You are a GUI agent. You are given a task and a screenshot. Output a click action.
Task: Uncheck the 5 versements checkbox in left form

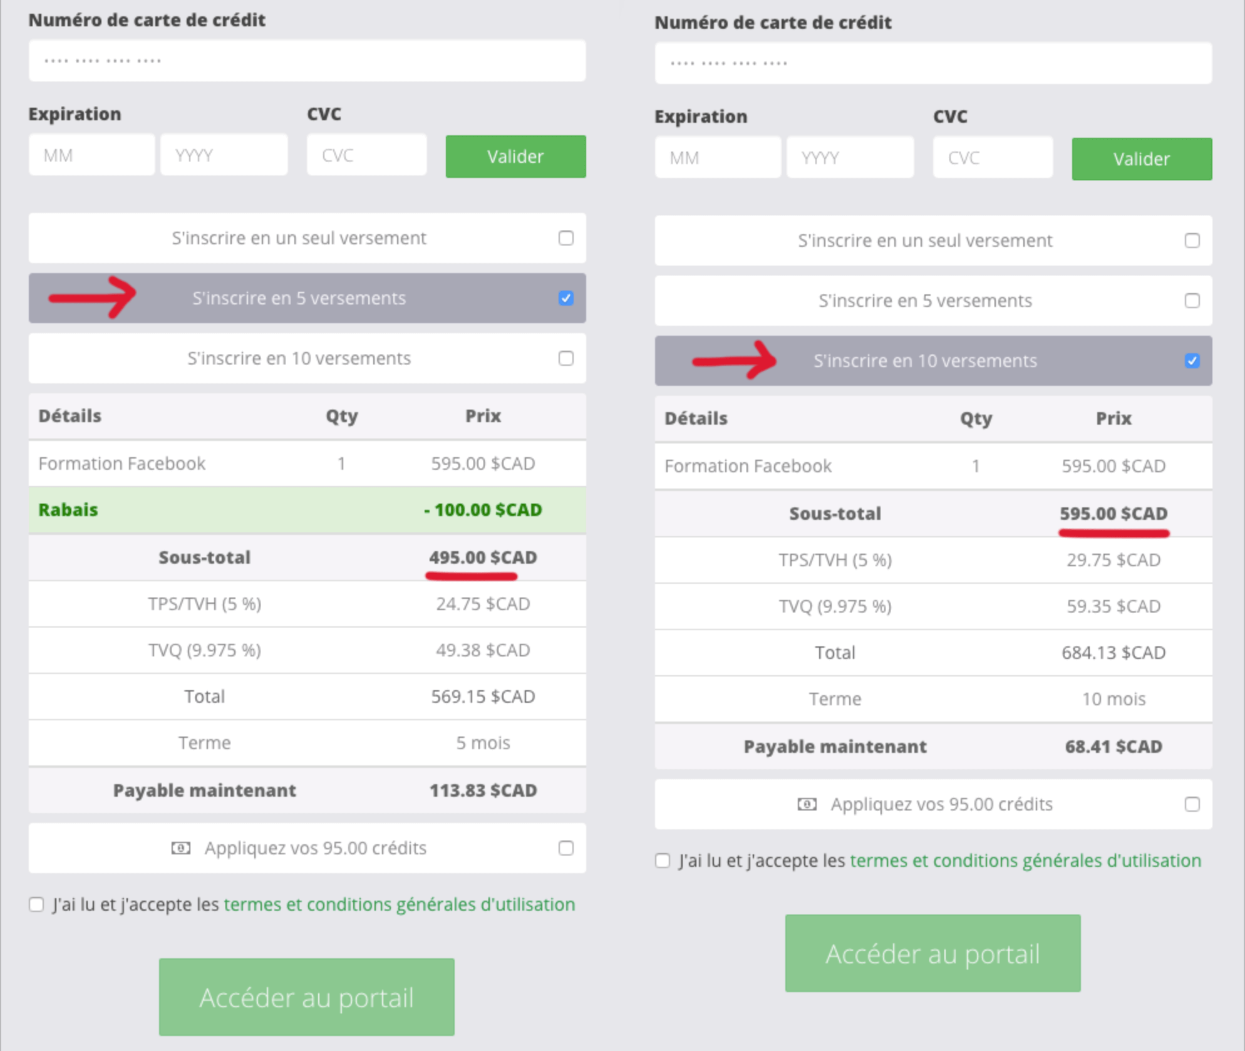[x=566, y=298]
